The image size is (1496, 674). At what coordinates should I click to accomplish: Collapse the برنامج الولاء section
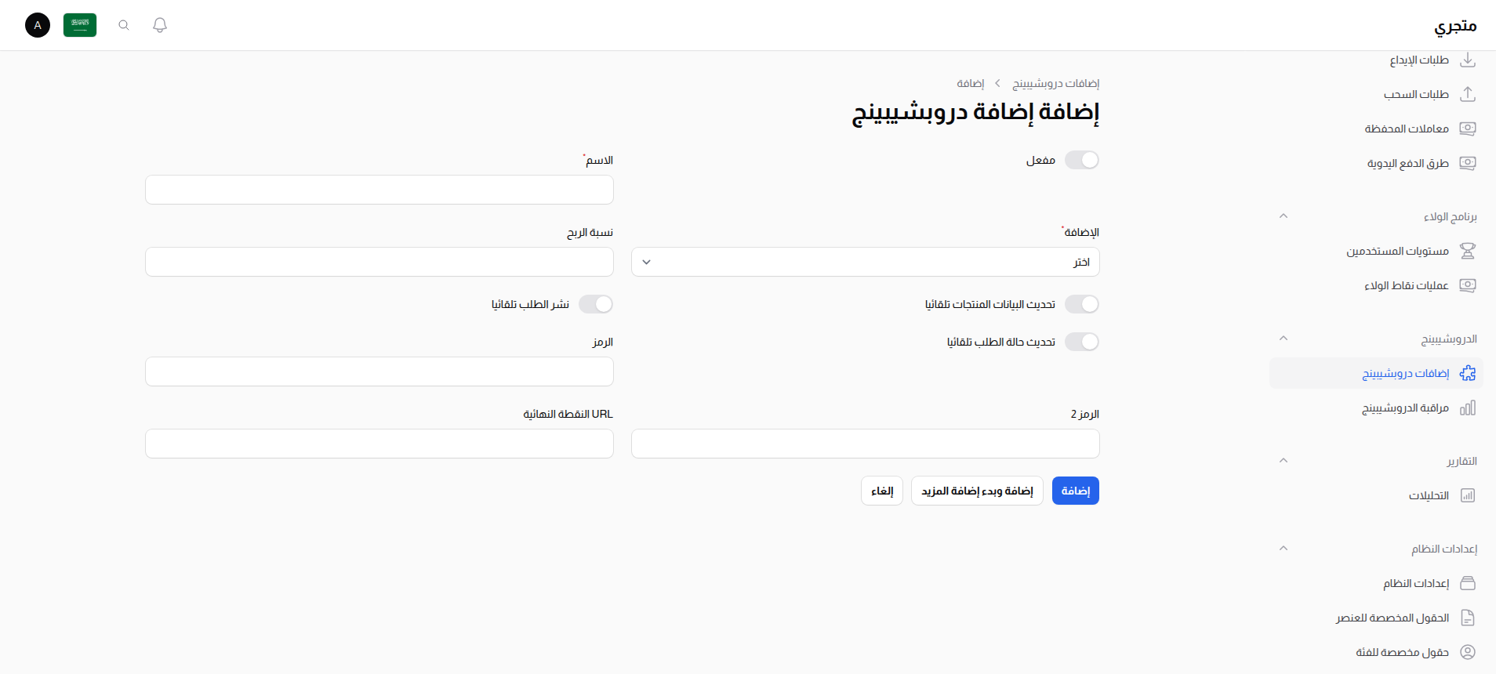(x=1284, y=216)
